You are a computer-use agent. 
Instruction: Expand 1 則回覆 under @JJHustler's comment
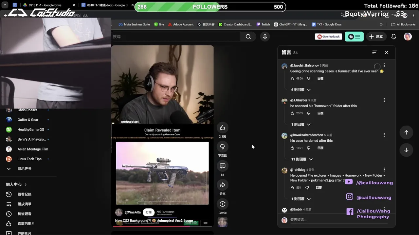click(301, 124)
